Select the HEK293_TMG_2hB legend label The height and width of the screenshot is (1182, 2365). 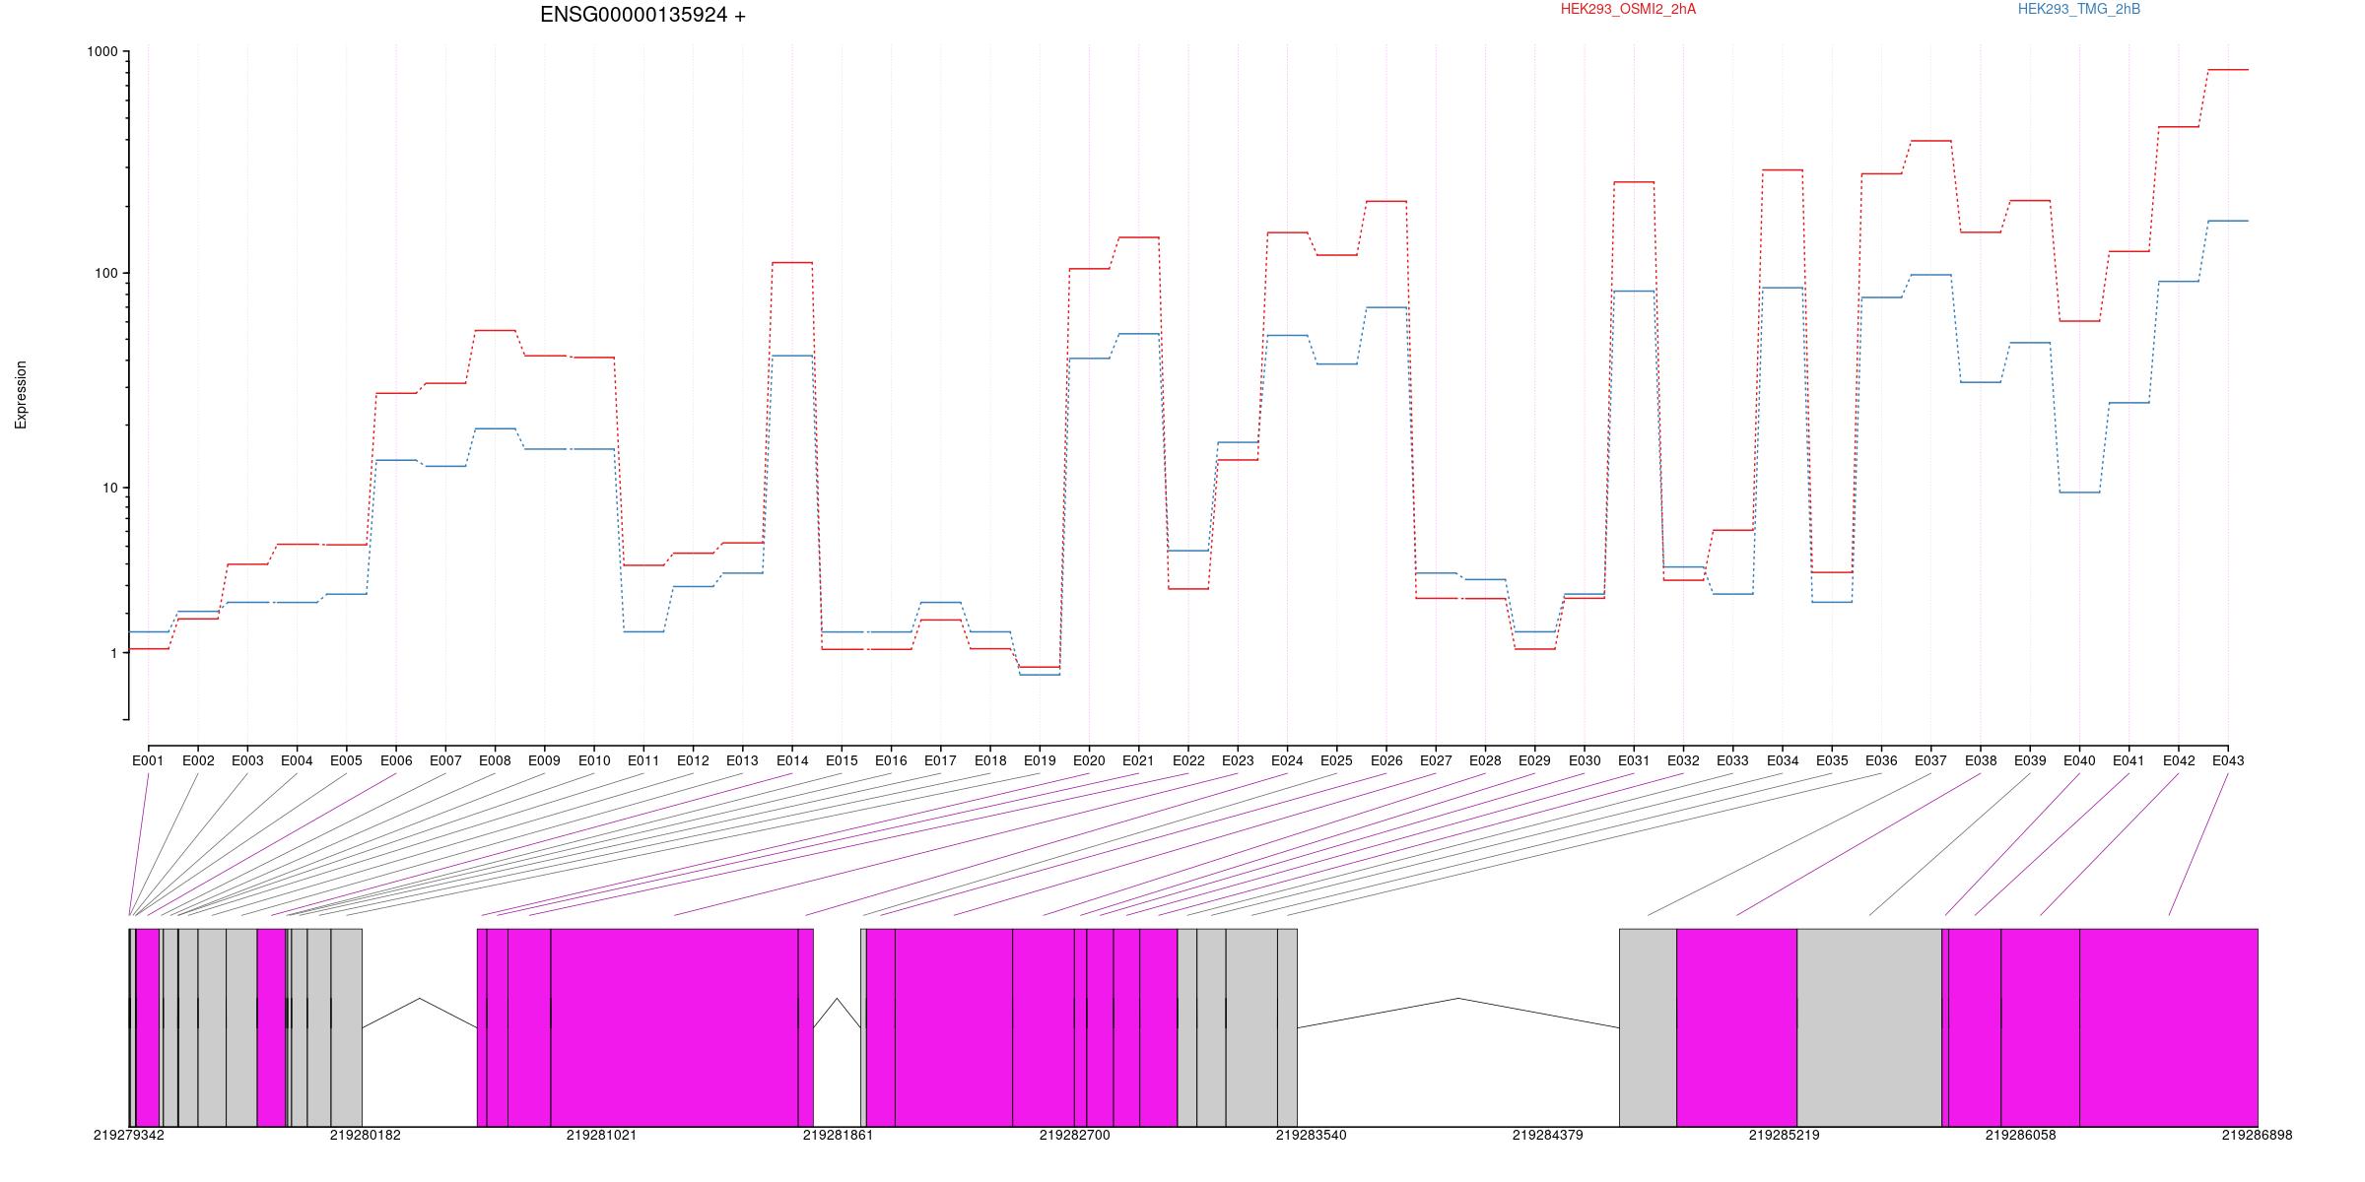point(2079,9)
